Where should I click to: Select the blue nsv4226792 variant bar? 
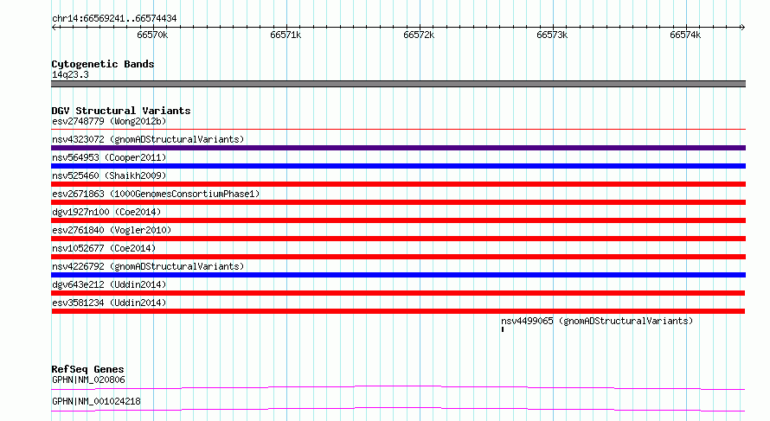pyautogui.click(x=398, y=275)
